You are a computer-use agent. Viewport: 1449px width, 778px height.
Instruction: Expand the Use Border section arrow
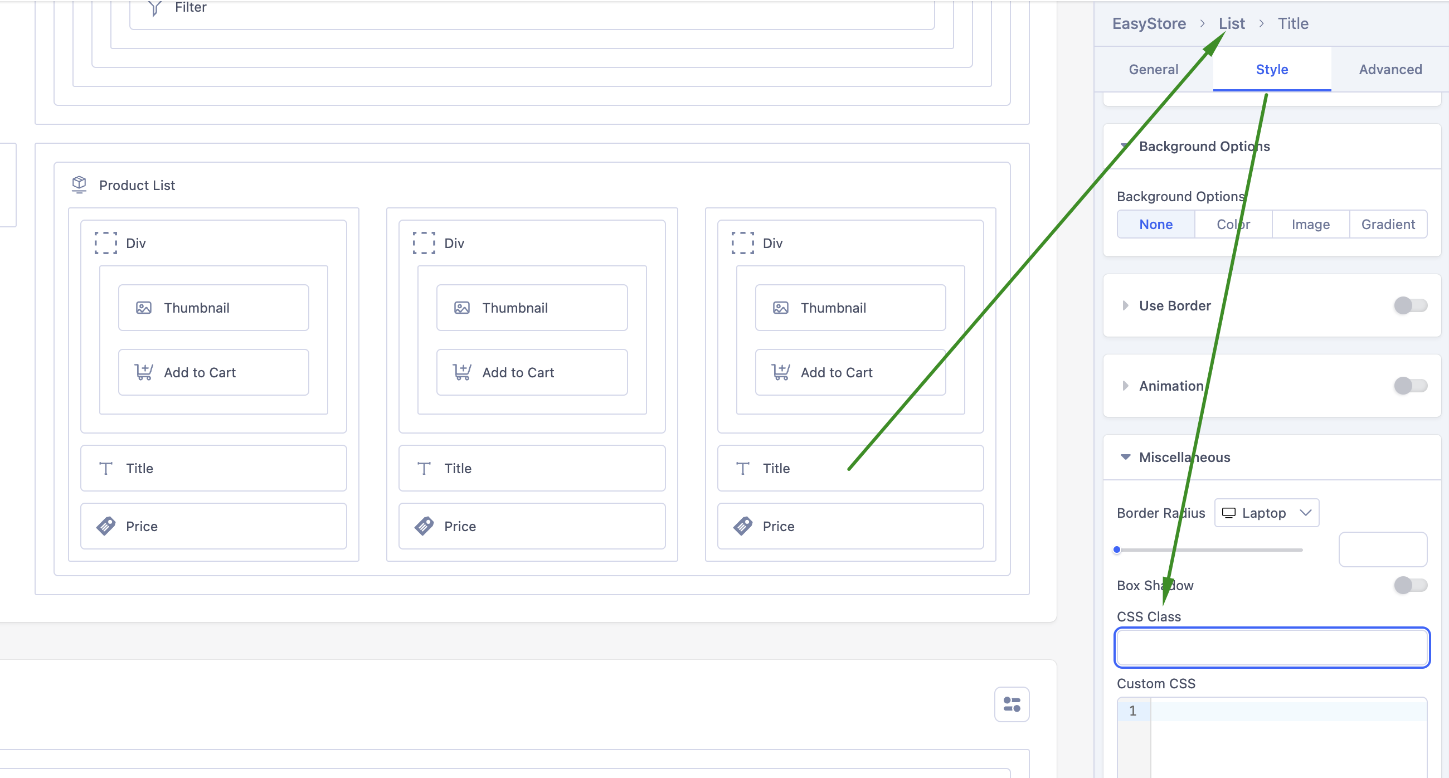pyautogui.click(x=1125, y=305)
